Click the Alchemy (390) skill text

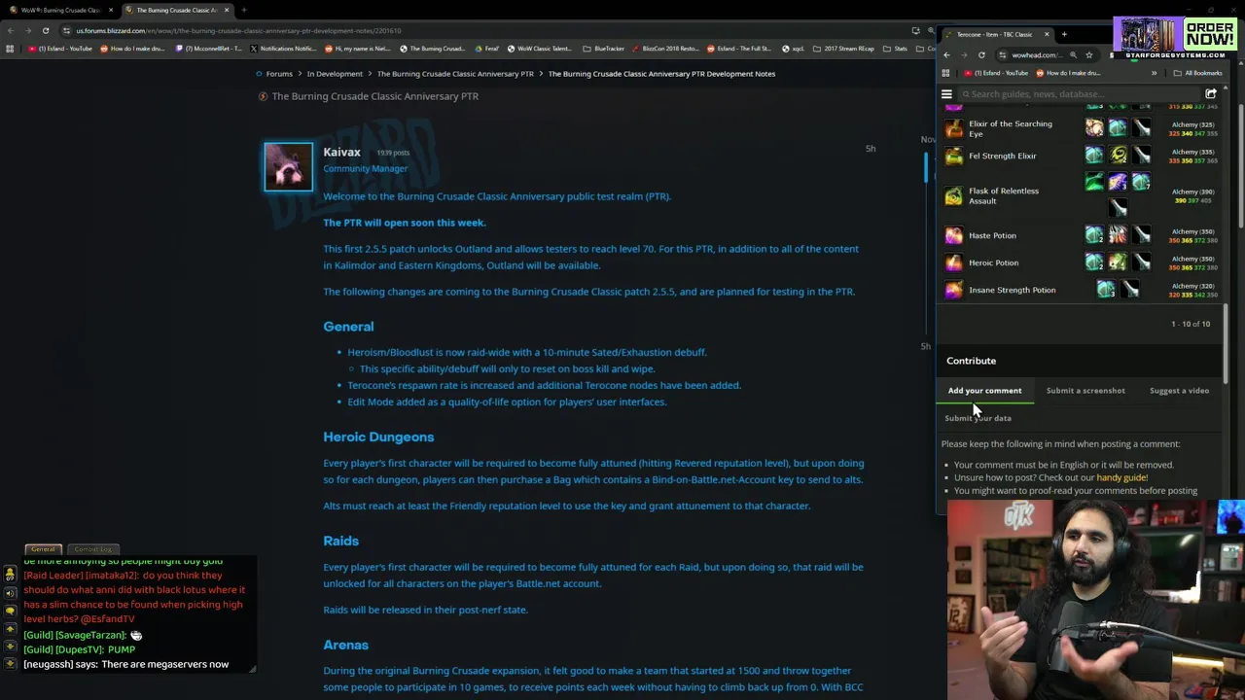[1192, 192]
